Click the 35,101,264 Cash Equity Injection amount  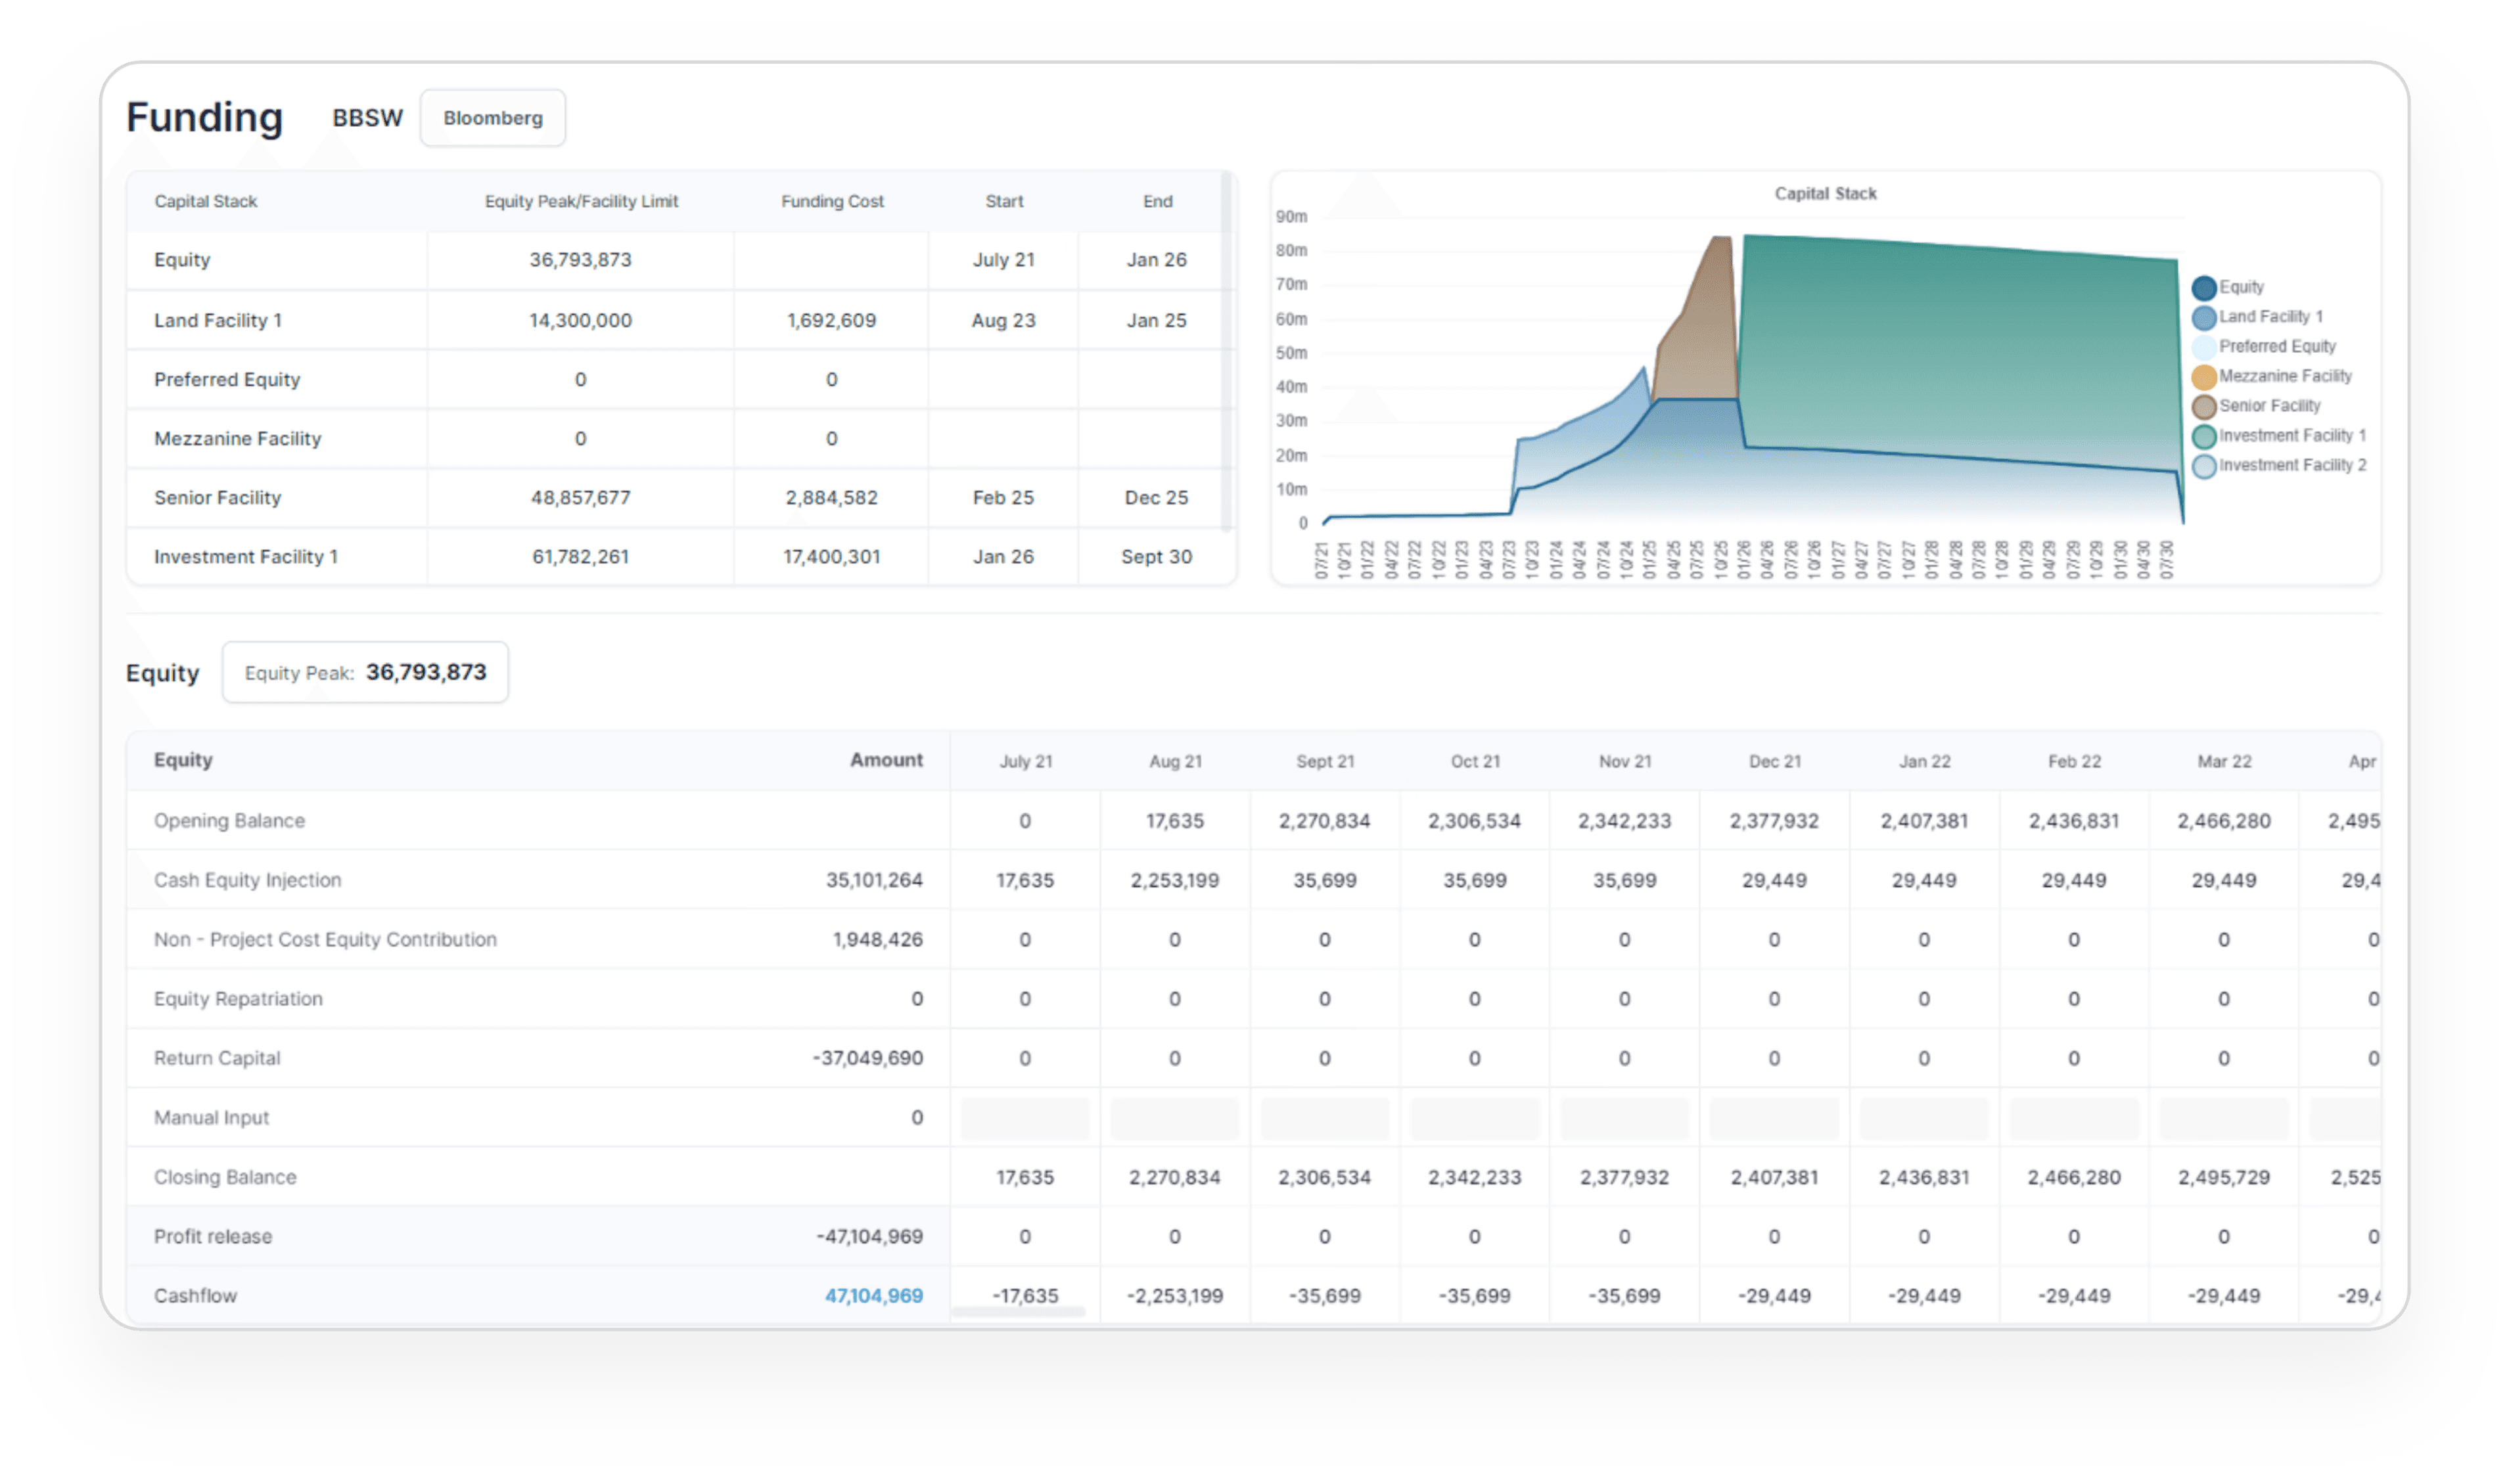[x=873, y=880]
